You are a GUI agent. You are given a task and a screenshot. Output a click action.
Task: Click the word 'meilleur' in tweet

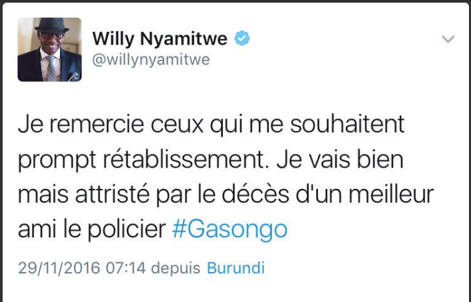(391, 194)
